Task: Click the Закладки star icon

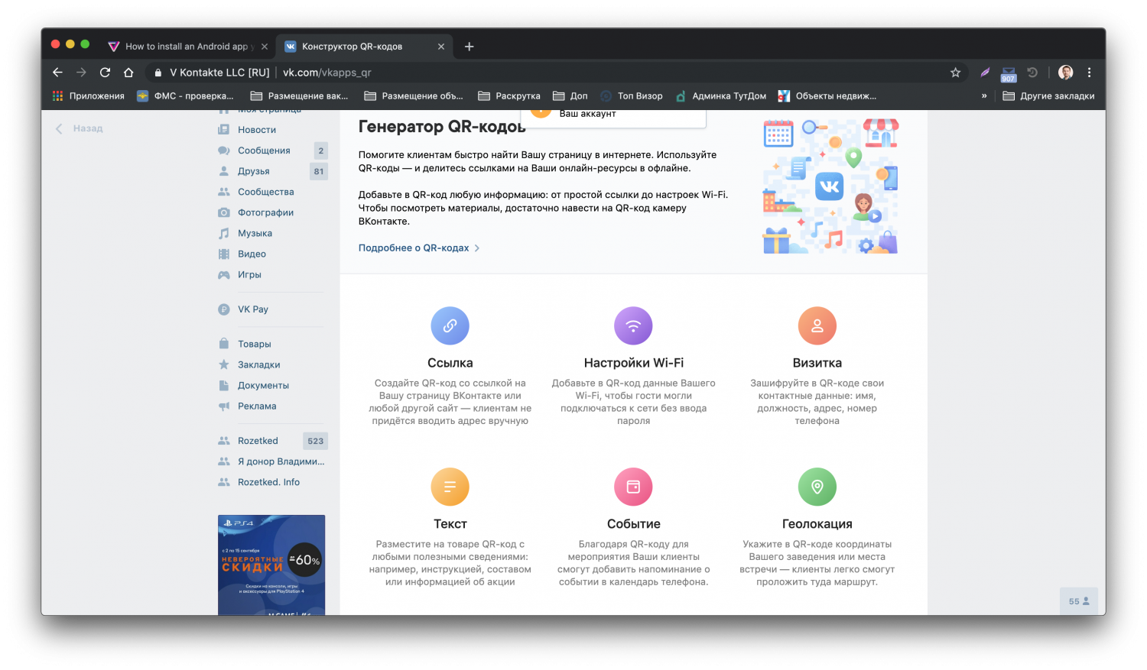Action: coord(224,364)
